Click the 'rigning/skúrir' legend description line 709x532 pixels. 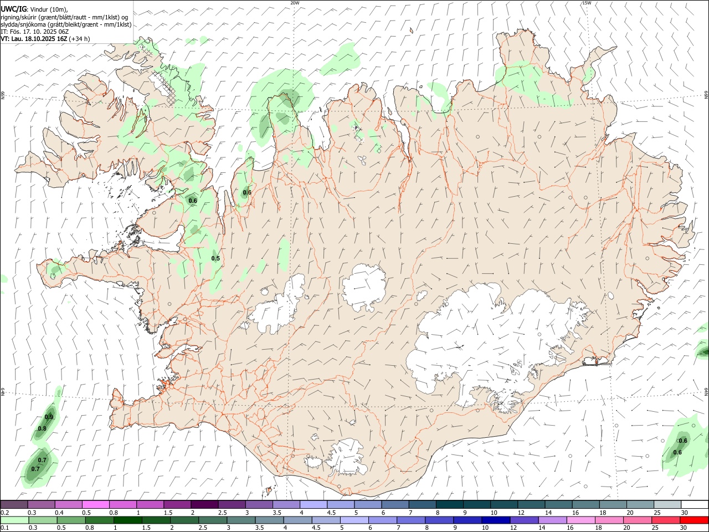pos(64,17)
